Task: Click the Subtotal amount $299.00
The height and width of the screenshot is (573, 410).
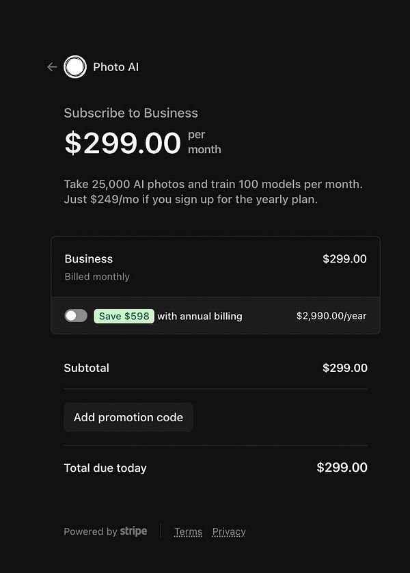Action: coord(344,368)
